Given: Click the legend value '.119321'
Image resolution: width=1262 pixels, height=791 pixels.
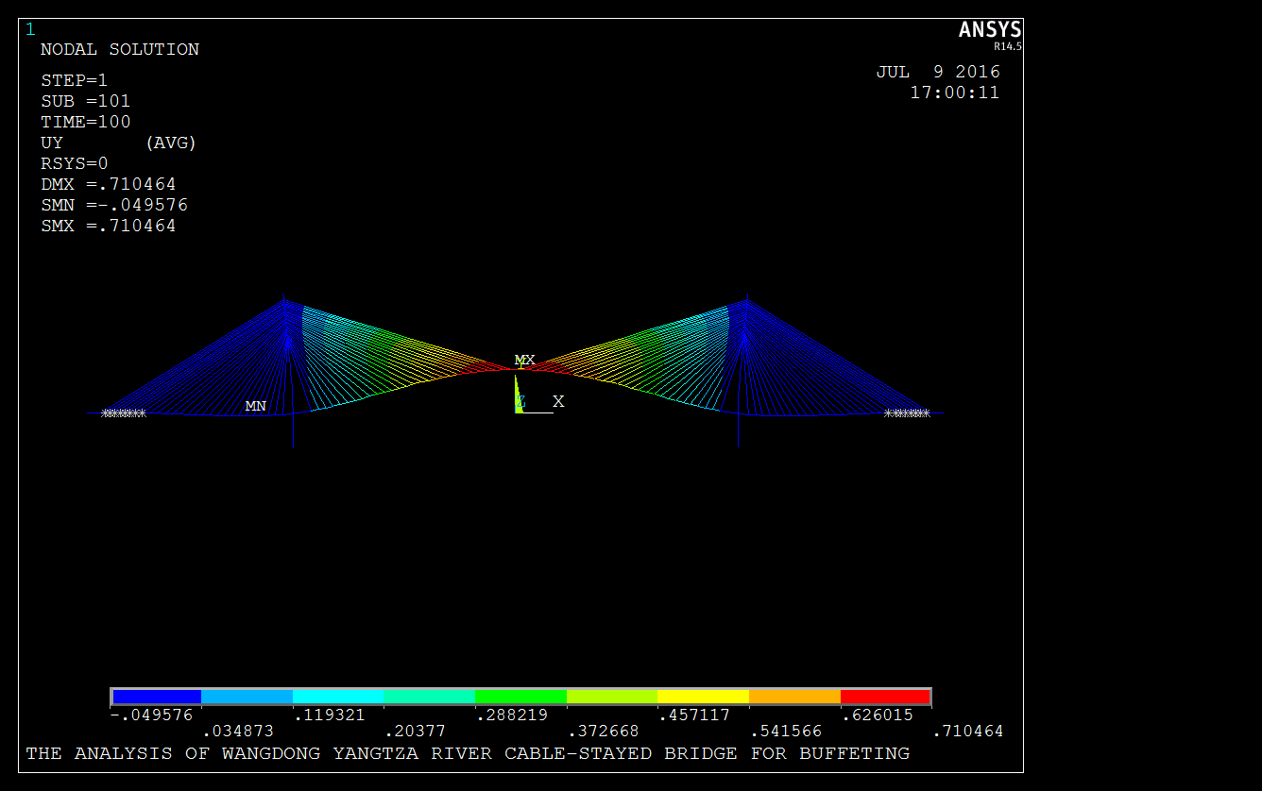Looking at the screenshot, I should (330, 715).
